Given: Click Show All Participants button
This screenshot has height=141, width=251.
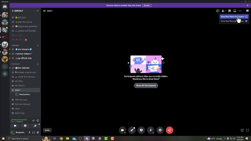Looking at the screenshot, I should (x=146, y=85).
